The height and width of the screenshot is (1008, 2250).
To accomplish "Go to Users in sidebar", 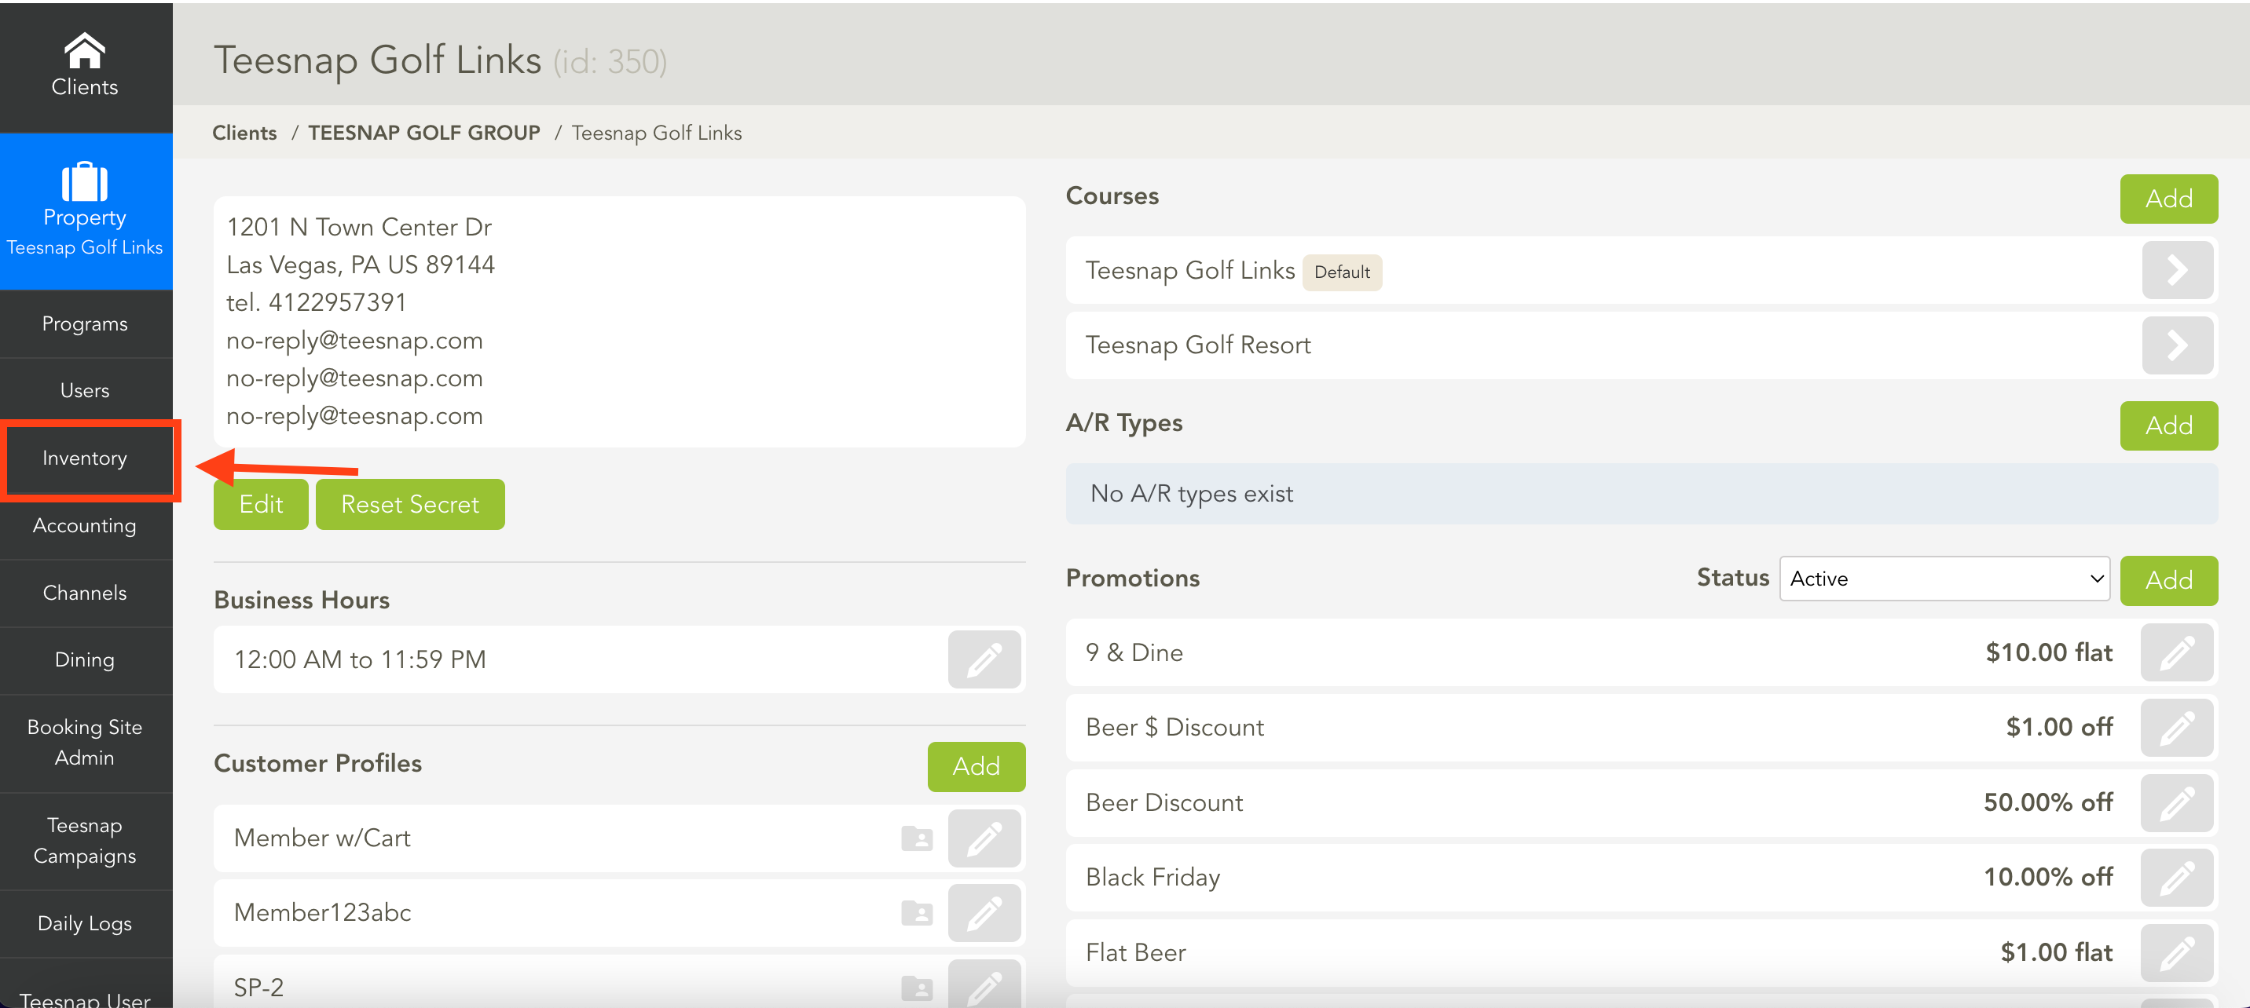I will click(85, 391).
